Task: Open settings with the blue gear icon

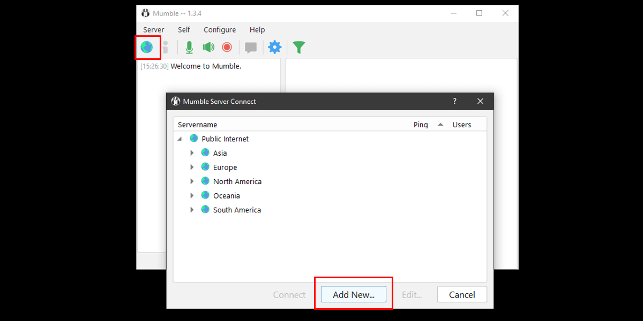Action: (x=274, y=47)
